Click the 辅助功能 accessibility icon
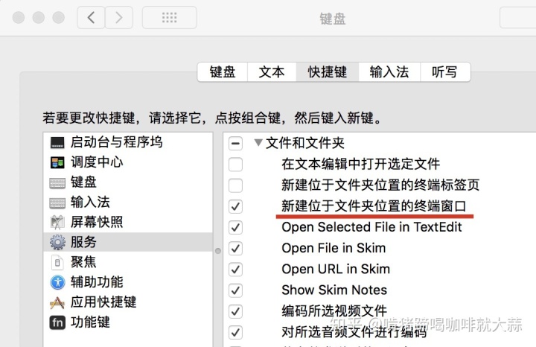Viewport: 536px width, 347px height. pyautogui.click(x=57, y=282)
